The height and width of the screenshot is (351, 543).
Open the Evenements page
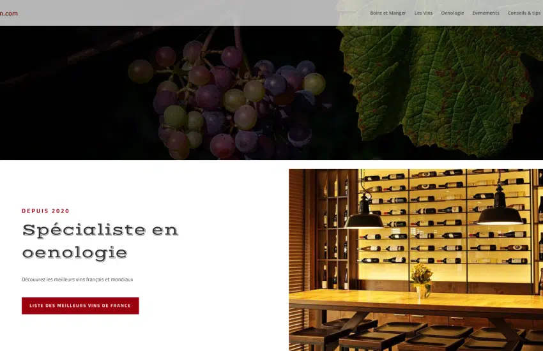486,13
